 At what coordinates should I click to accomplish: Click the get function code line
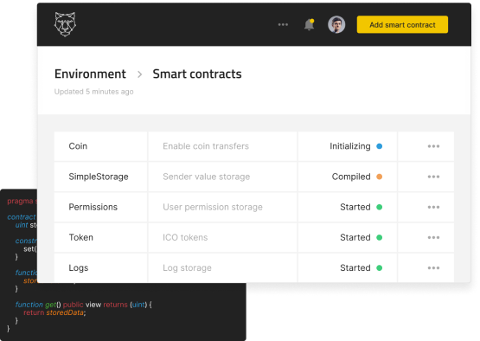click(x=84, y=305)
